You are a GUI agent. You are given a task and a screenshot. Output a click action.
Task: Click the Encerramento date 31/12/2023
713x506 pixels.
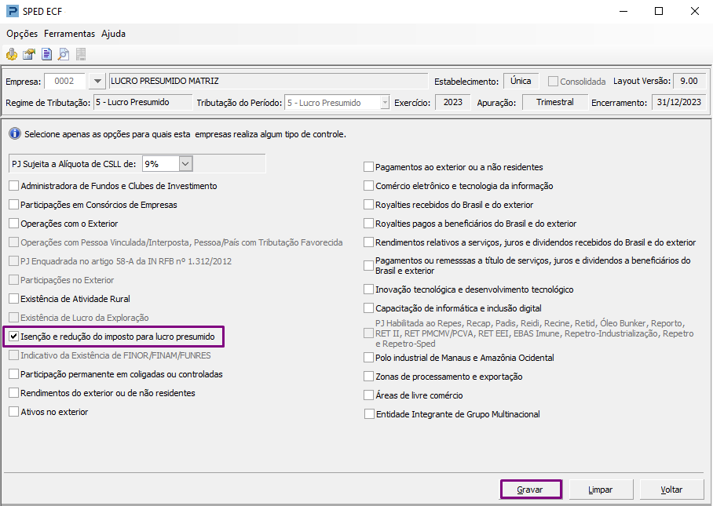tap(679, 103)
